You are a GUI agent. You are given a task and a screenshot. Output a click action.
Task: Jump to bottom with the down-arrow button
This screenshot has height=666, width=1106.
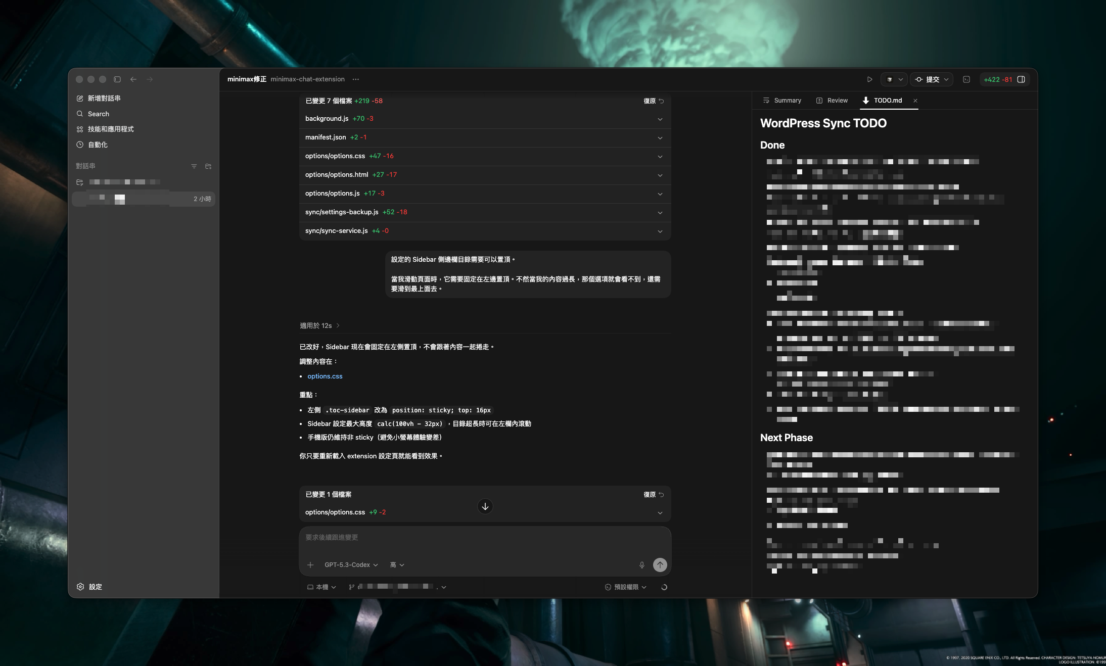click(x=485, y=506)
